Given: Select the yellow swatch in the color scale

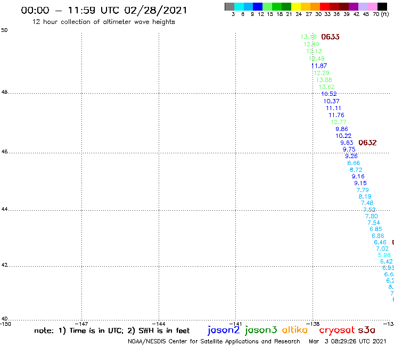Looking at the screenshot, I should point(296,6).
